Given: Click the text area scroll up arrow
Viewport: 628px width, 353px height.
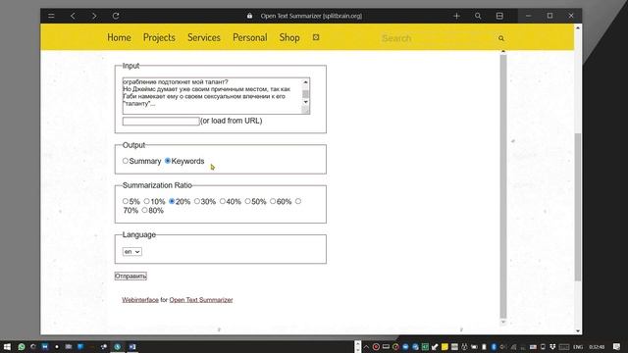Looking at the screenshot, I should click(306, 82).
